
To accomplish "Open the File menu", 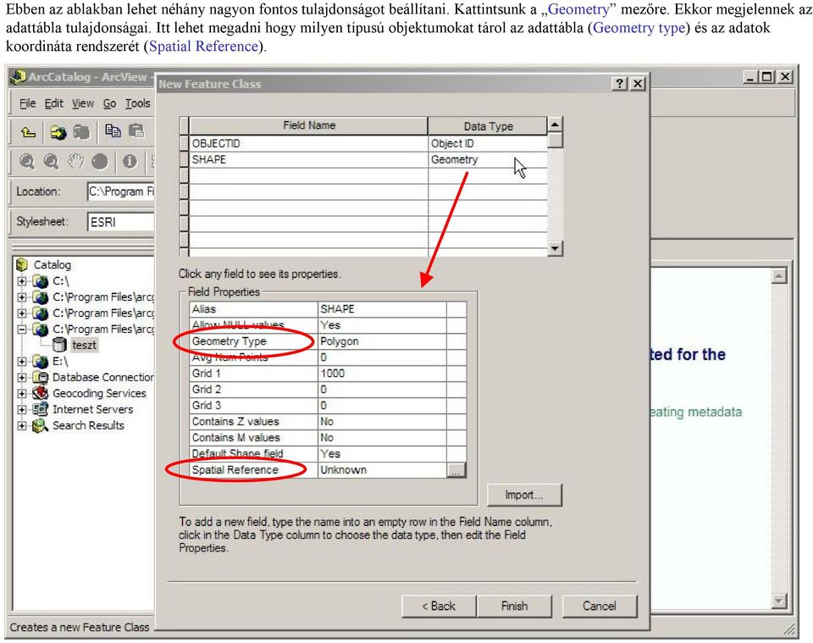I will coord(27,103).
